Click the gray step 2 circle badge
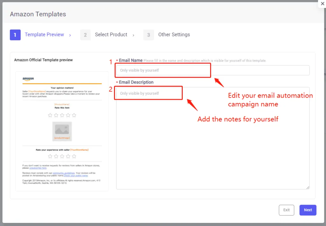The height and width of the screenshot is (226, 326). [85, 35]
